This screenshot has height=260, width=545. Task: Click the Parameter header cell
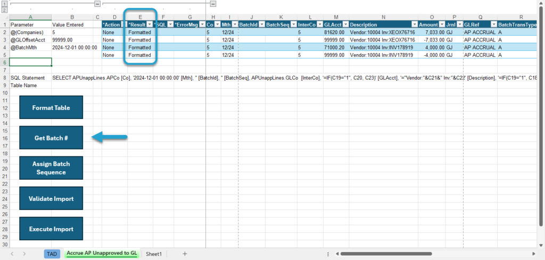click(30, 24)
